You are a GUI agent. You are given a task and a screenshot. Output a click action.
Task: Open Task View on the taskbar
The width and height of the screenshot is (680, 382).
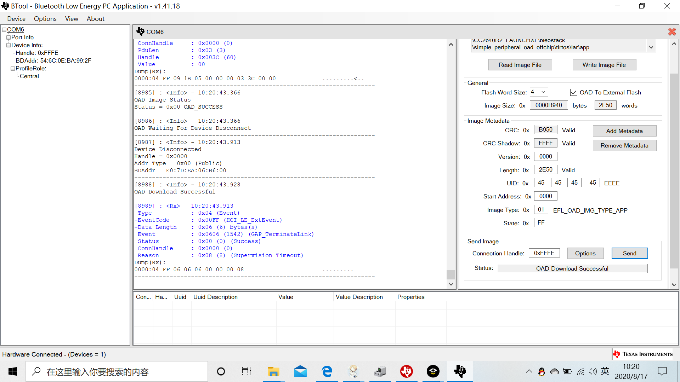(x=246, y=371)
